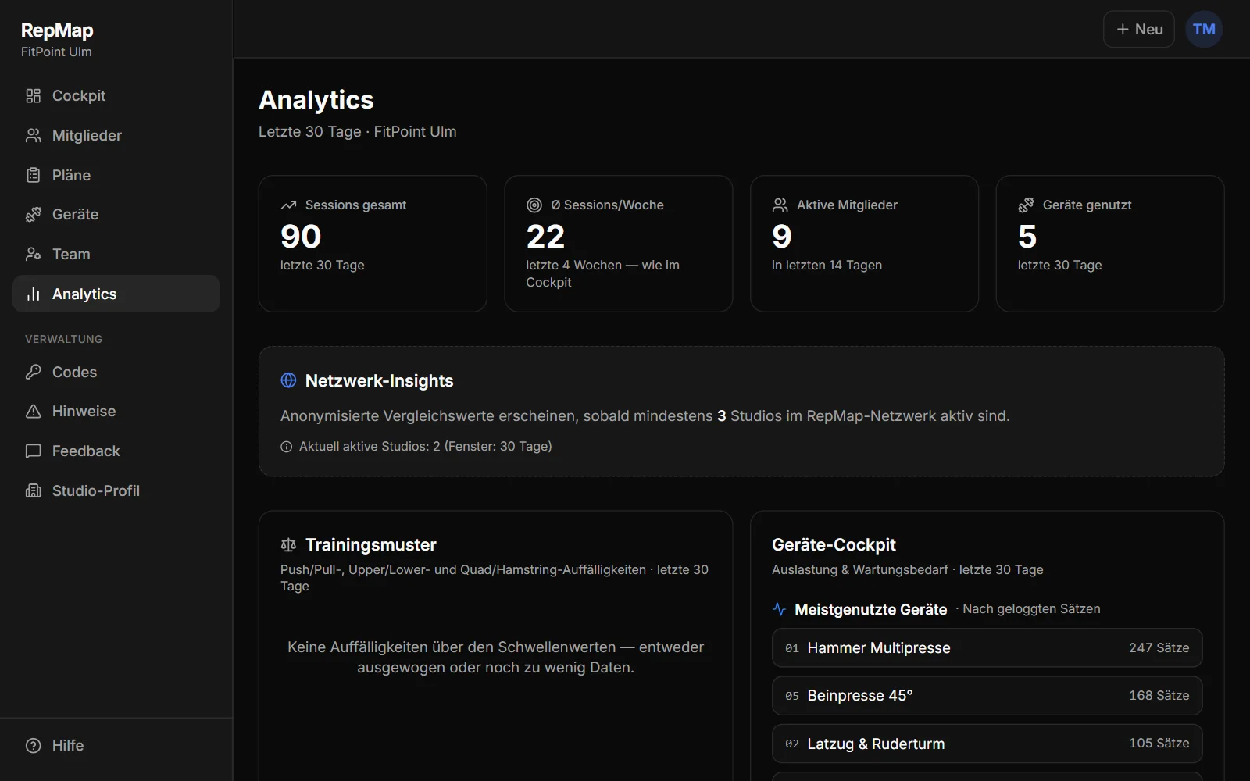Click the Analytics bar chart icon

(x=33, y=294)
